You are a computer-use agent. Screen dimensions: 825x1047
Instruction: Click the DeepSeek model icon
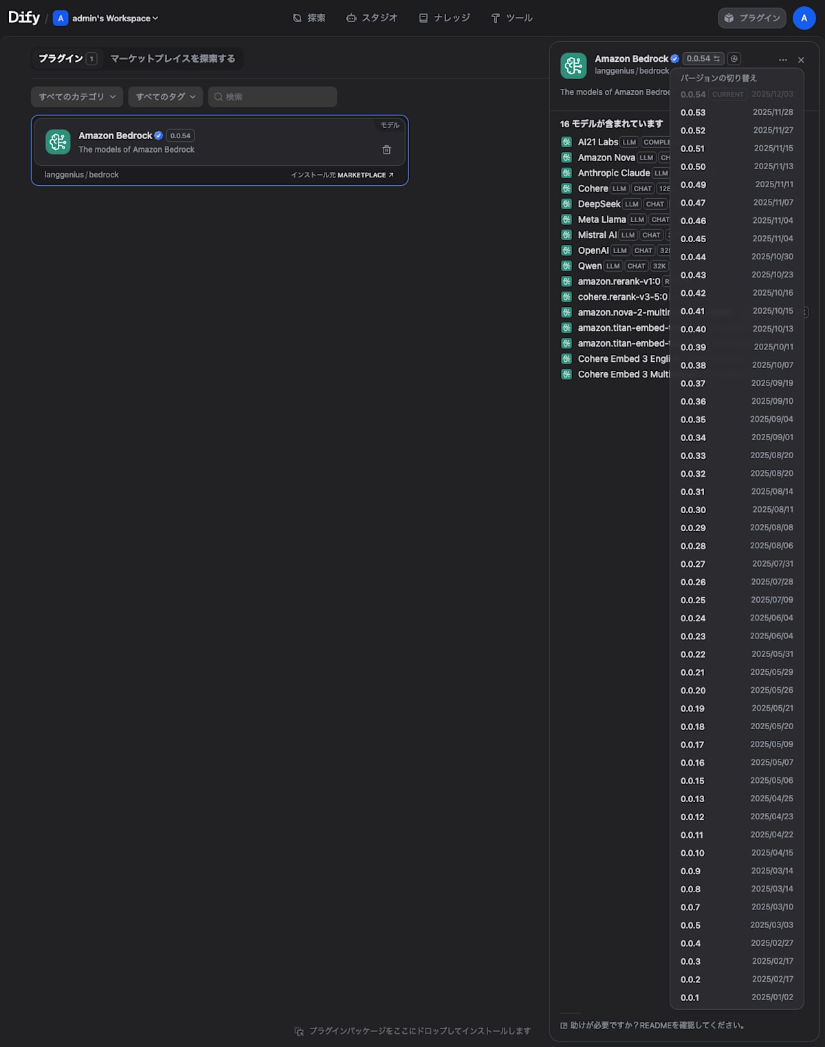tap(566, 204)
